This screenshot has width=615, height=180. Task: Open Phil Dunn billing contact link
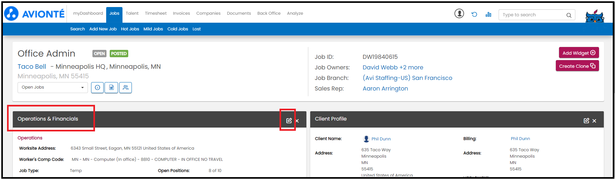click(x=520, y=139)
